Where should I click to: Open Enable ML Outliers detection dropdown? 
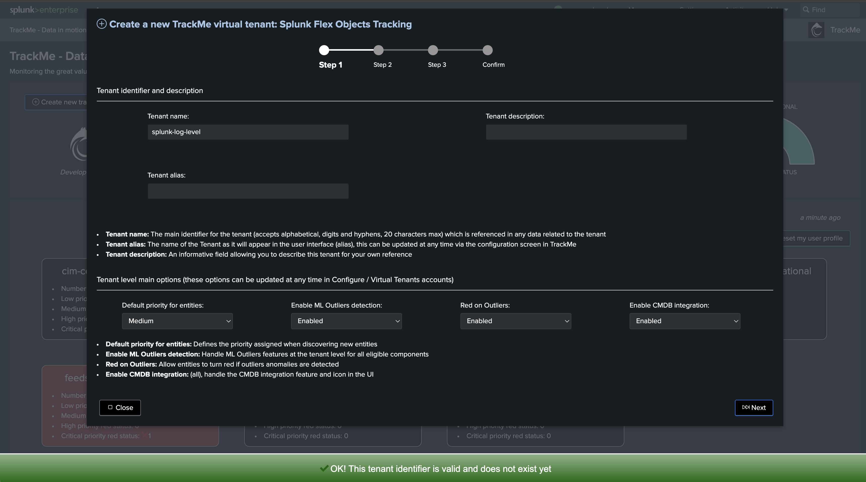pyautogui.click(x=346, y=321)
